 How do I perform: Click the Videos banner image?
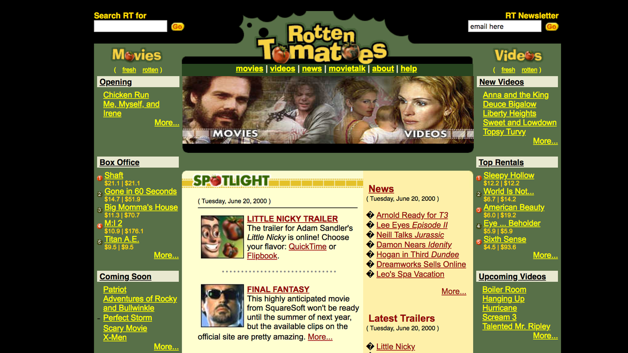[x=400, y=110]
